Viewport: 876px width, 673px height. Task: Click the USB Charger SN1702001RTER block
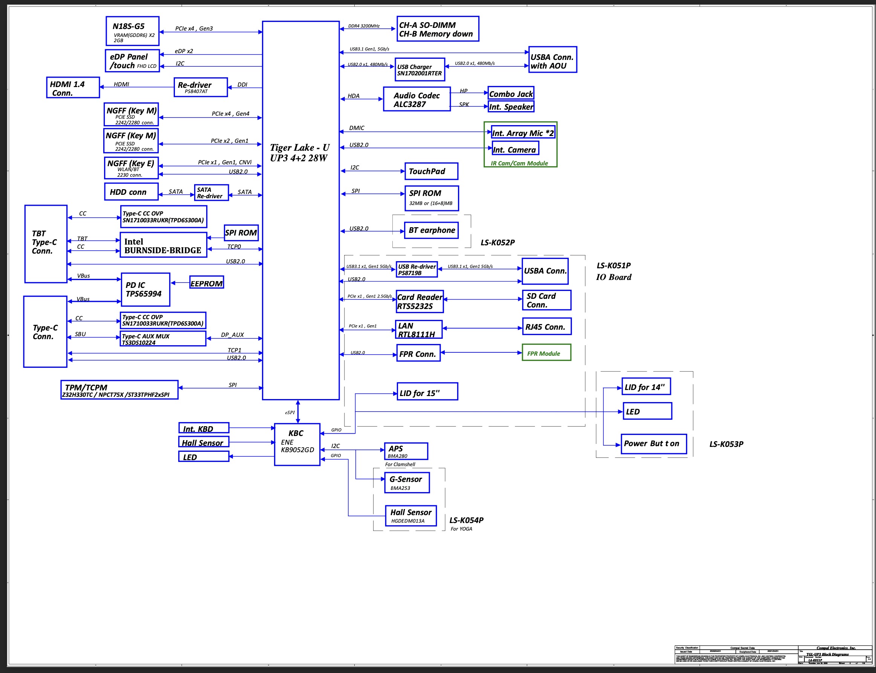[420, 70]
